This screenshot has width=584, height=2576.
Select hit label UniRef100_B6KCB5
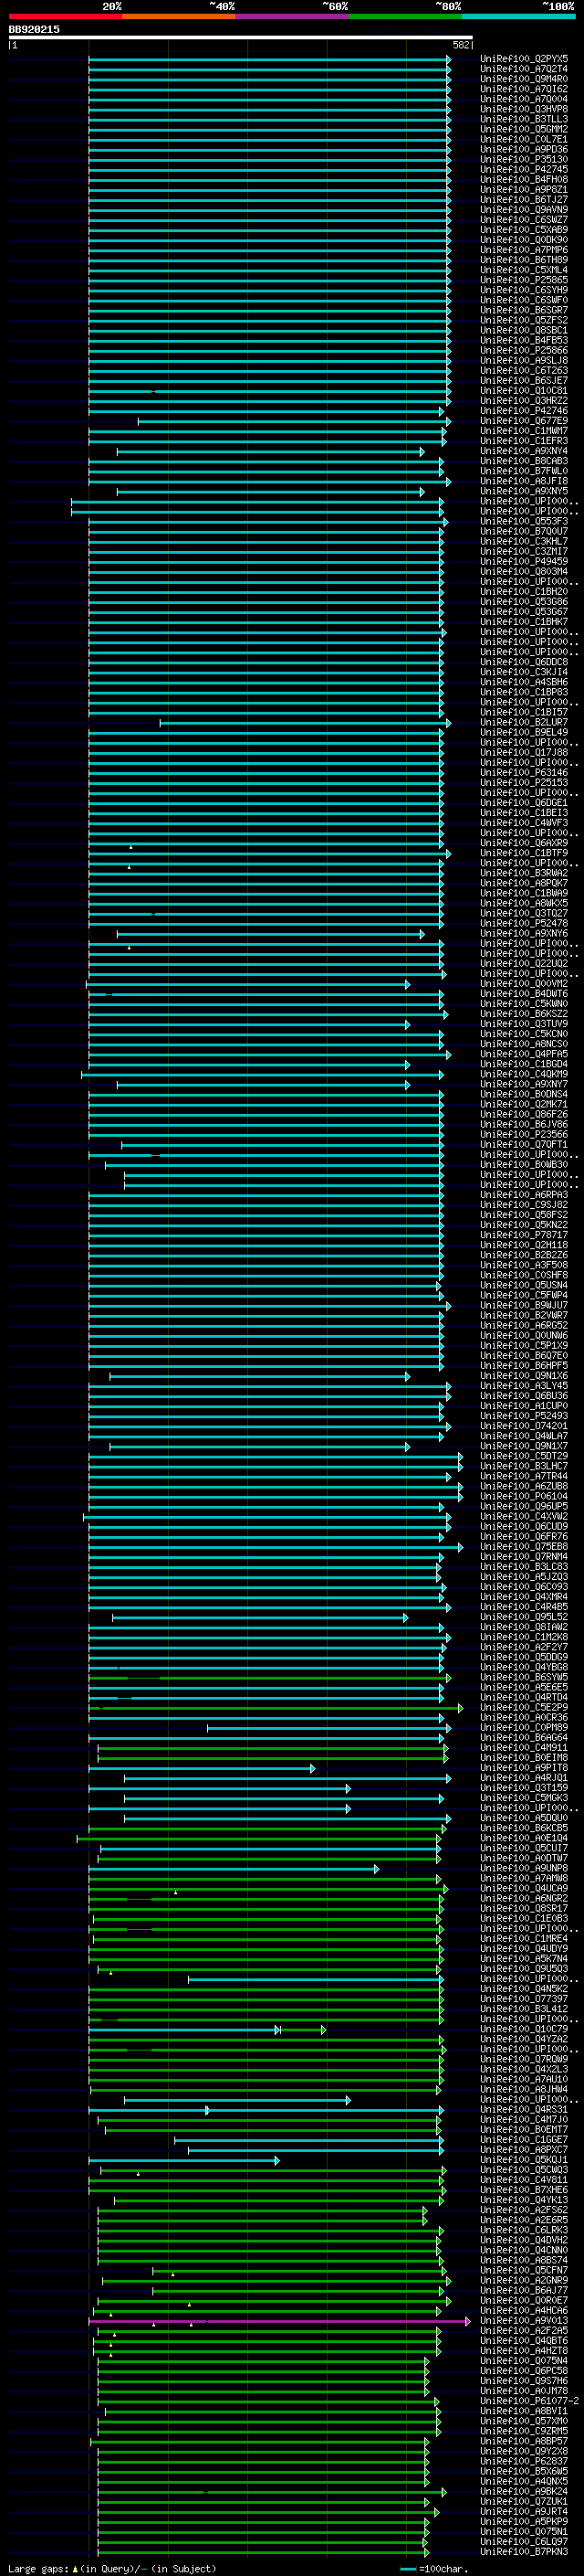524,1828
